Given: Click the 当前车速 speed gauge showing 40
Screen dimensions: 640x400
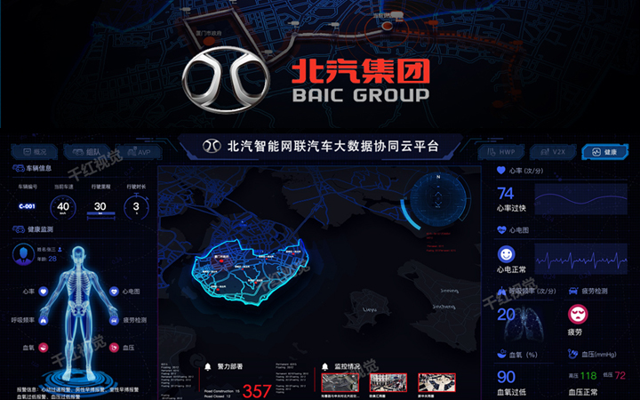Looking at the screenshot, I should coord(63,207).
